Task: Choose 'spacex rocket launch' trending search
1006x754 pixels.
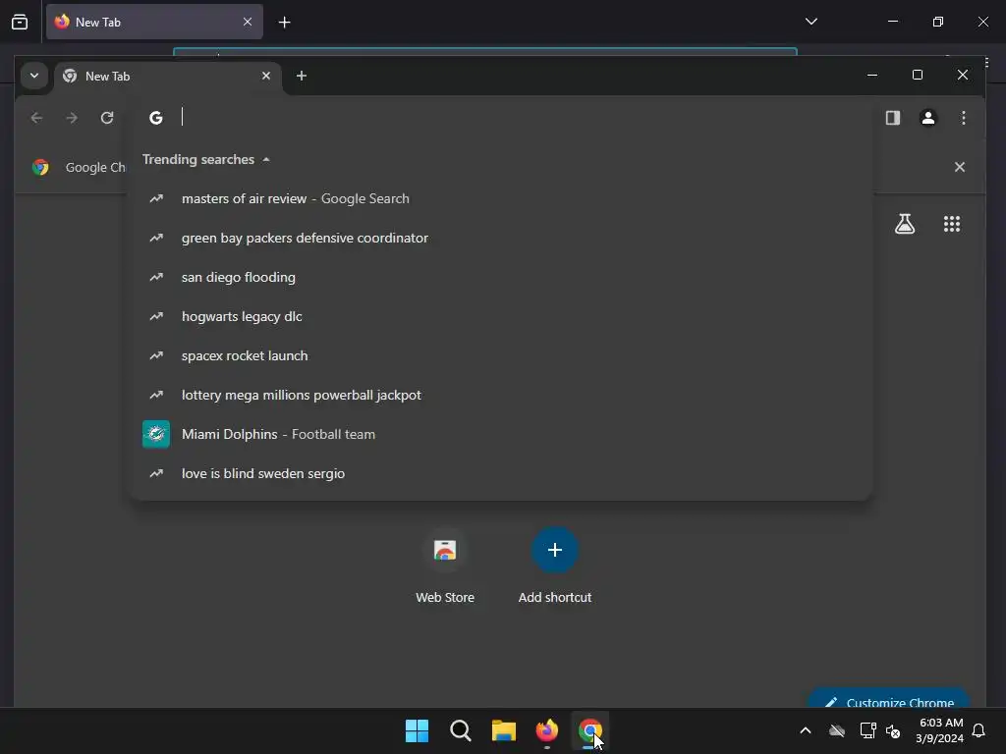Action: 500,355
